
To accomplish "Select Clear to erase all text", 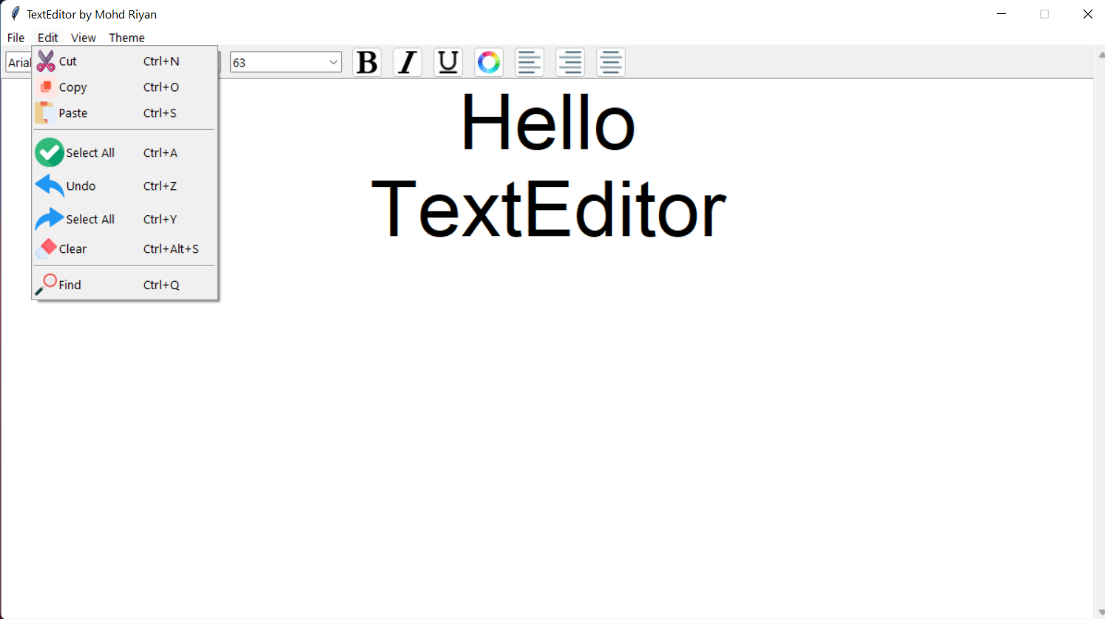I will pyautogui.click(x=73, y=248).
